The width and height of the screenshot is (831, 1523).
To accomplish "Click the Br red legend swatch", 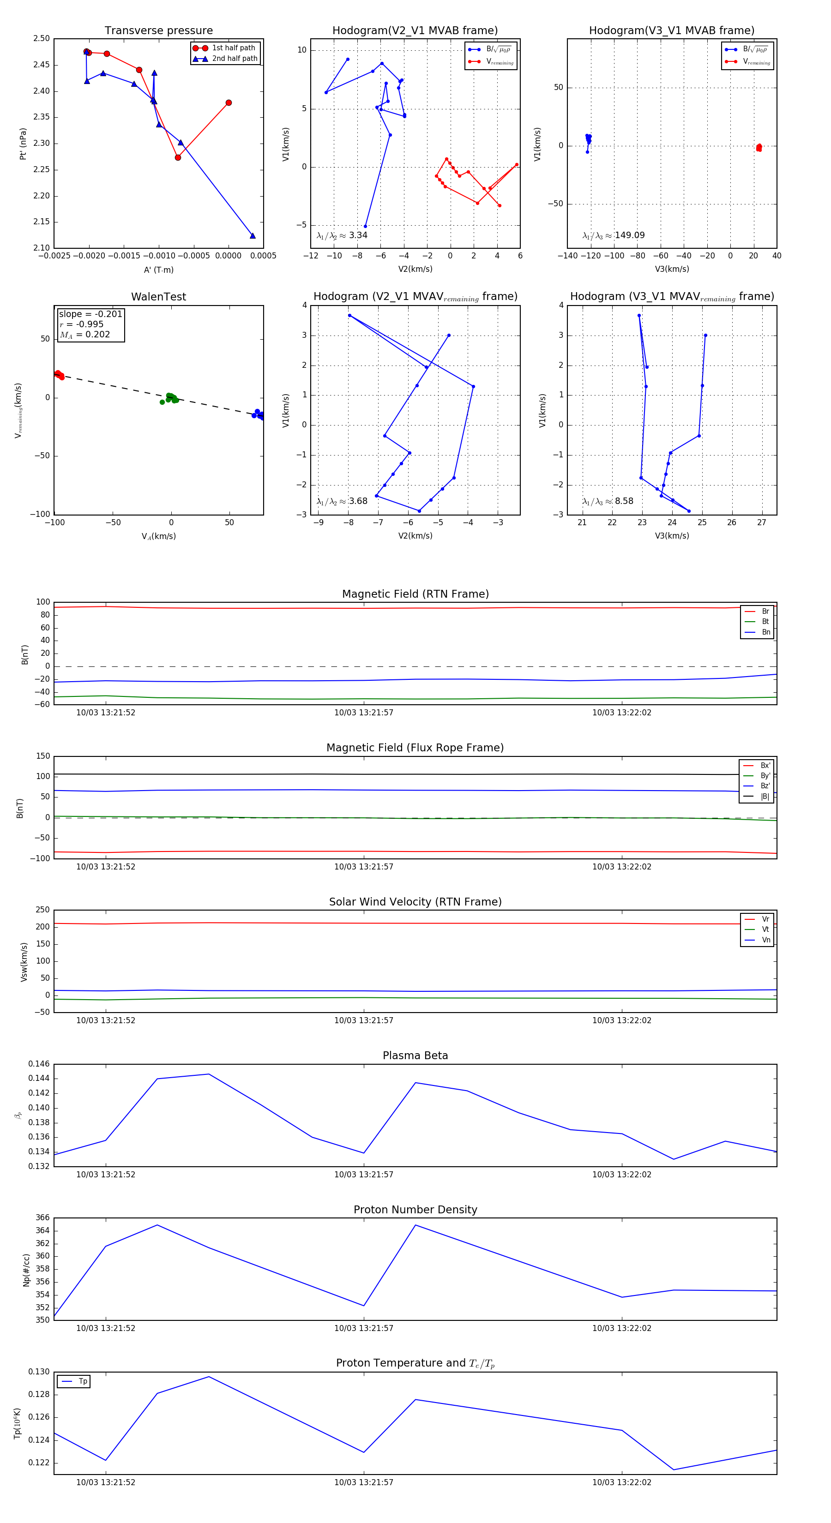I will tap(749, 612).
